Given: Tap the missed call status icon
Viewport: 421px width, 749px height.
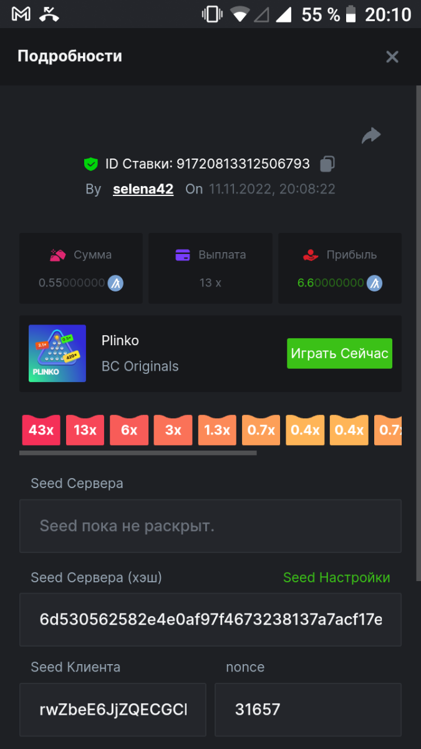Looking at the screenshot, I should tap(49, 14).
